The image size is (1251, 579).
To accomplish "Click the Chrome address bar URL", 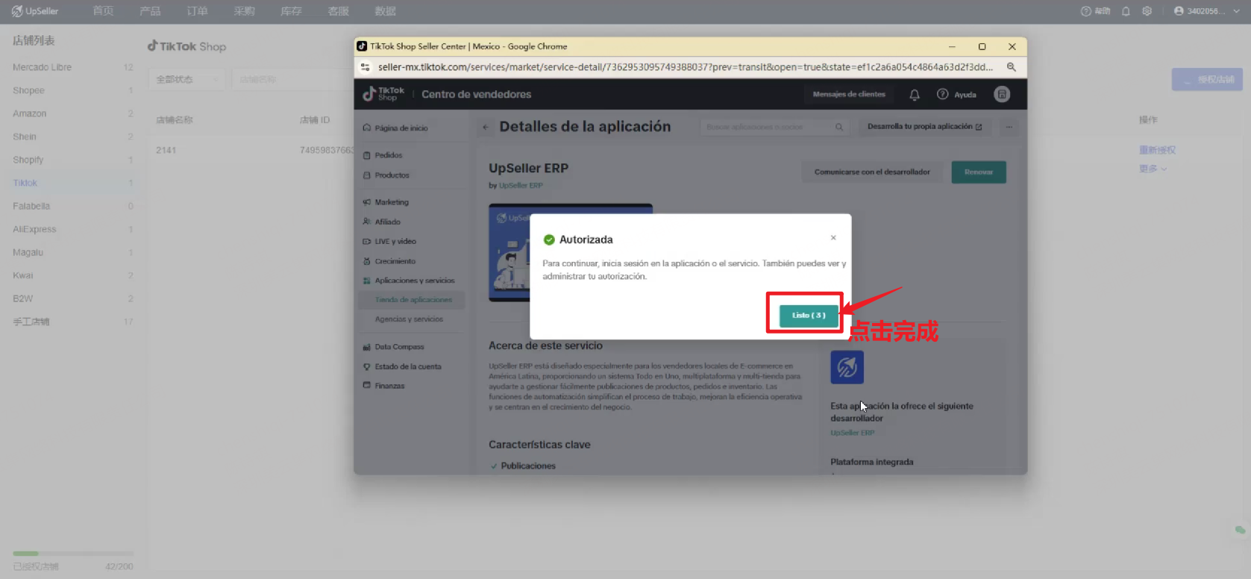I will [x=685, y=67].
